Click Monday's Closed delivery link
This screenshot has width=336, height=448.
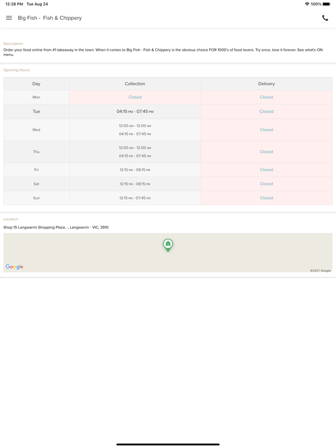pos(266,97)
